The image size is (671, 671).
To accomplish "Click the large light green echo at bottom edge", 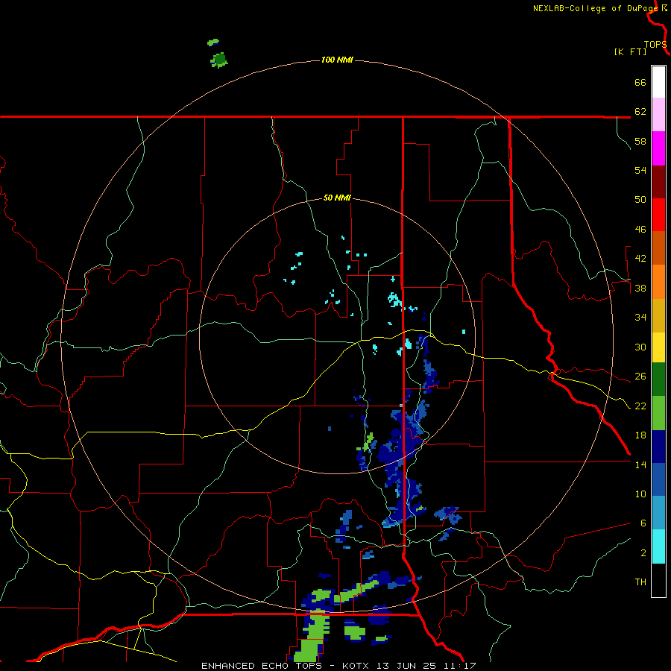I will click(312, 637).
